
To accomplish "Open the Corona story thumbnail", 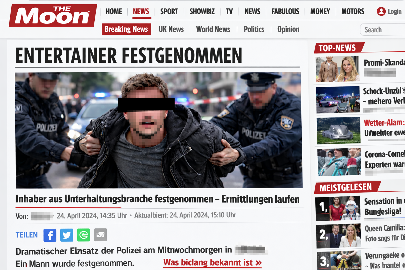I will tap(339, 162).
